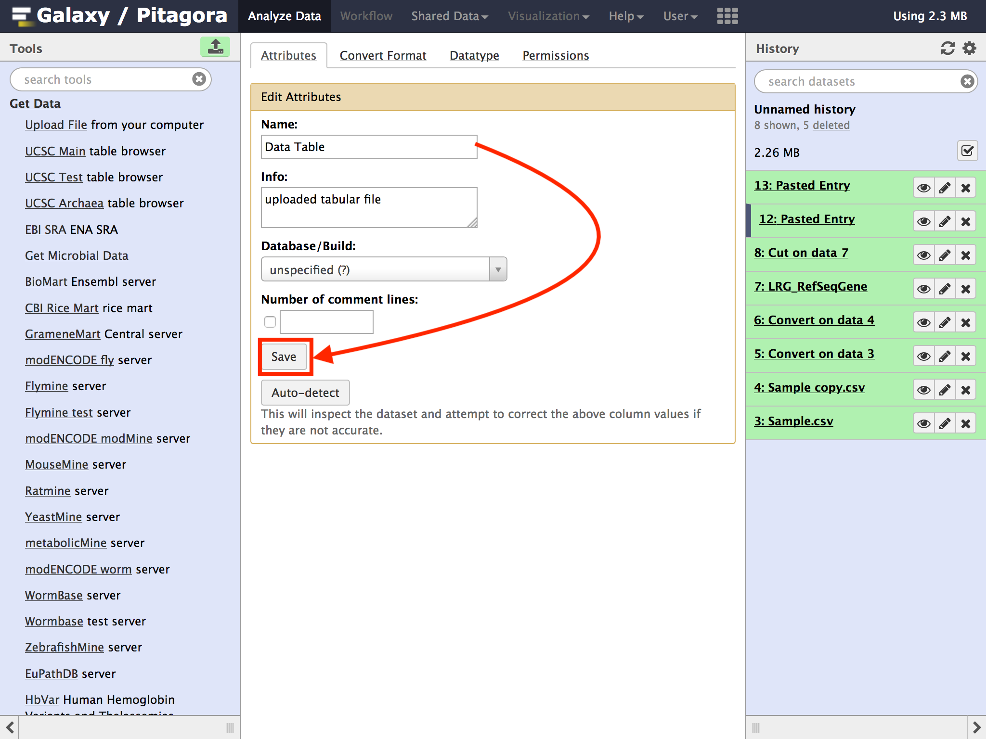Clear the search tools field
986x739 pixels.
pyautogui.click(x=199, y=79)
